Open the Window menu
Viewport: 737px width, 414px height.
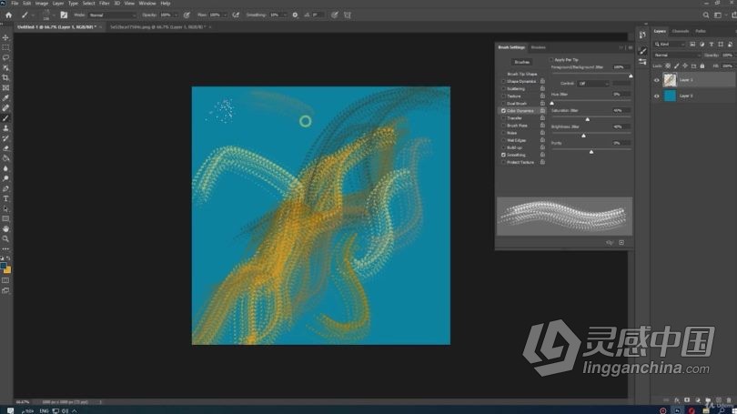[x=147, y=4]
